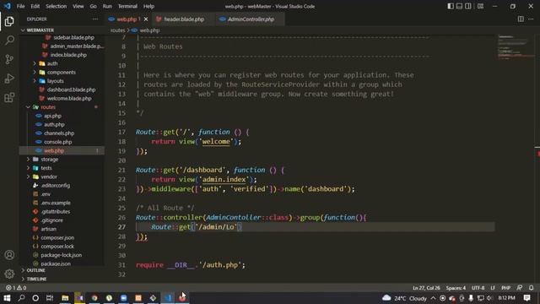Open the Search view in activity bar
540x304 pixels.
click(9, 41)
